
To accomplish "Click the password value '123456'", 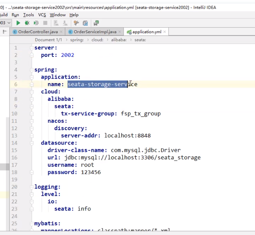I will [91, 172].
